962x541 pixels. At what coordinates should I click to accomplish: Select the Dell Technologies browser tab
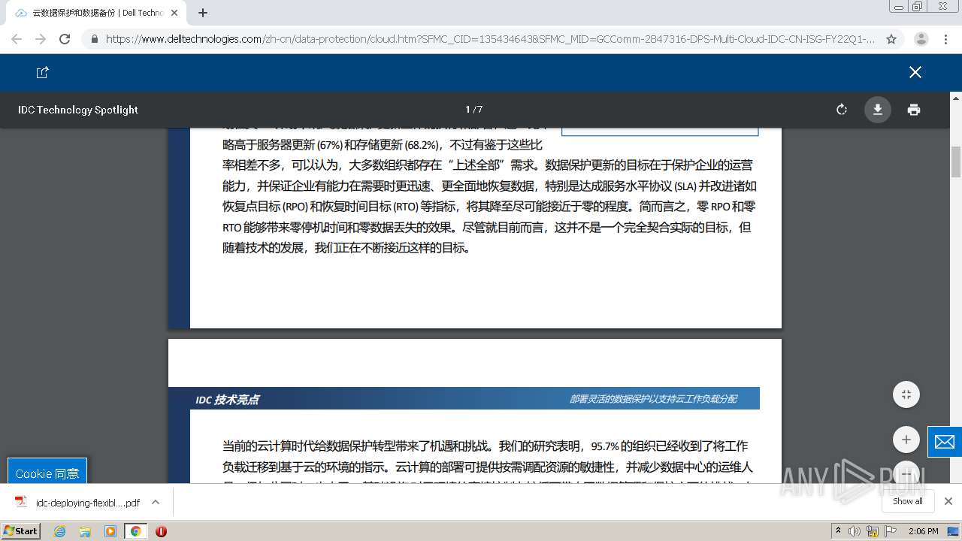(96, 13)
